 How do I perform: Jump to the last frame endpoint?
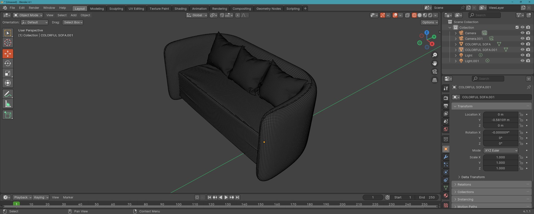(x=237, y=197)
